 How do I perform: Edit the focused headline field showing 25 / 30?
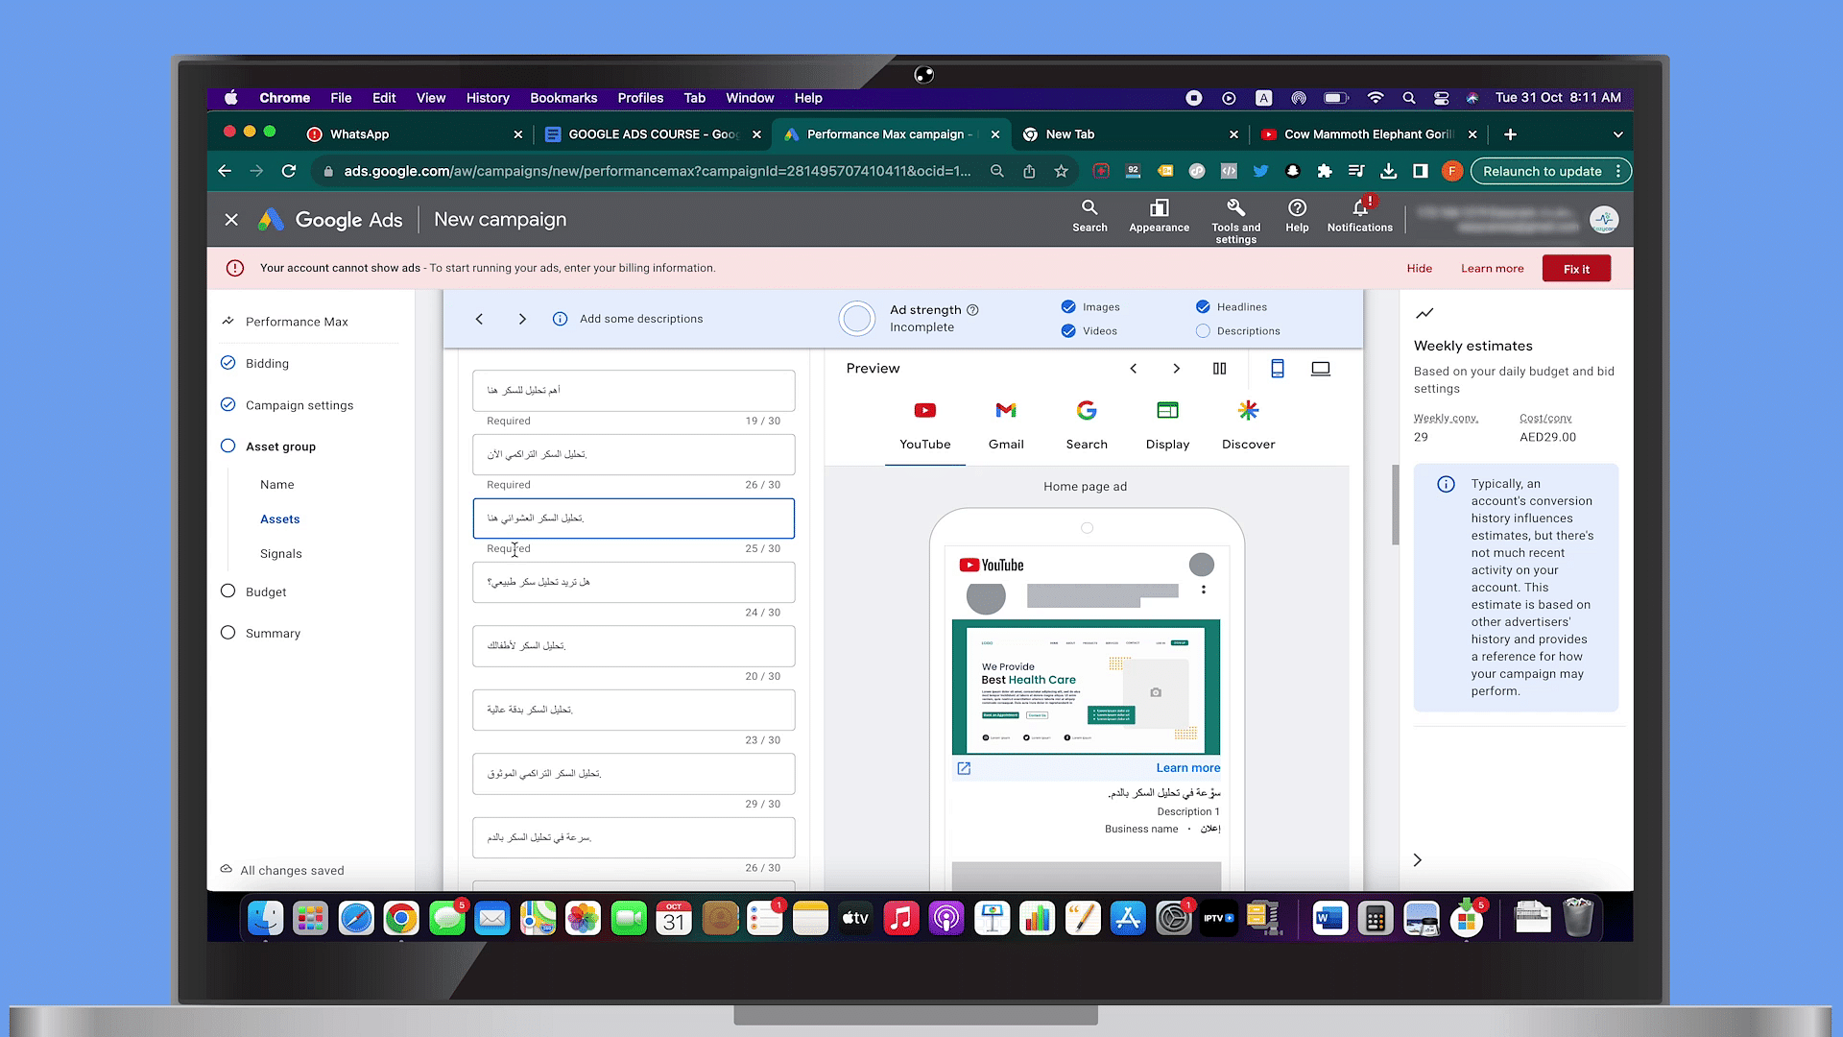click(634, 518)
